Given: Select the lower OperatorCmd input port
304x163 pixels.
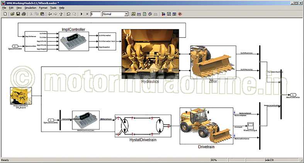Looking at the screenshot, I should 51,120.
